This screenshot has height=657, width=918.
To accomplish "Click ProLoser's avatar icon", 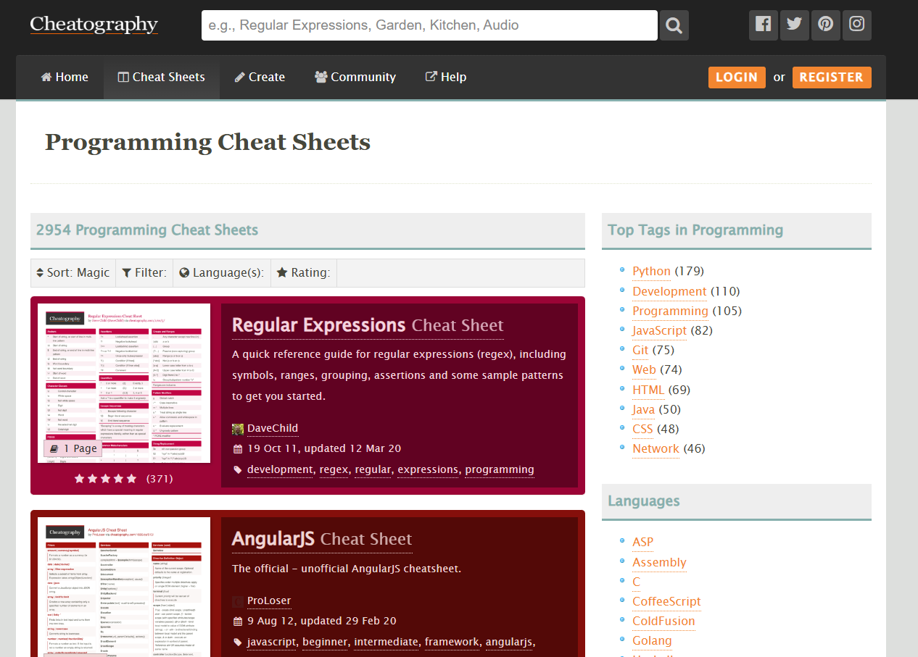I will 238,601.
